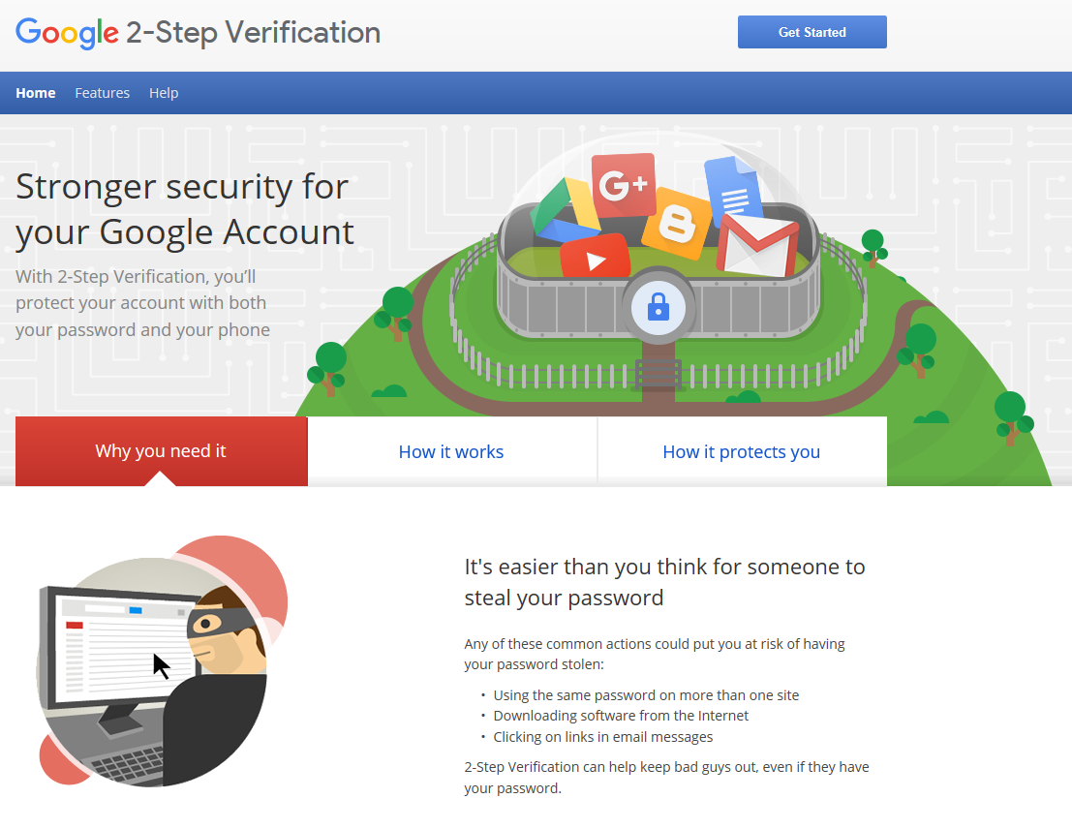The width and height of the screenshot is (1072, 829).
Task: Click the Stronger security heading
Action: pos(181,208)
